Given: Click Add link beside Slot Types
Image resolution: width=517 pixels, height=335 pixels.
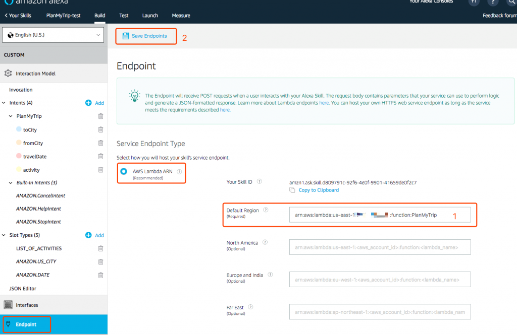Looking at the screenshot, I should pos(99,235).
